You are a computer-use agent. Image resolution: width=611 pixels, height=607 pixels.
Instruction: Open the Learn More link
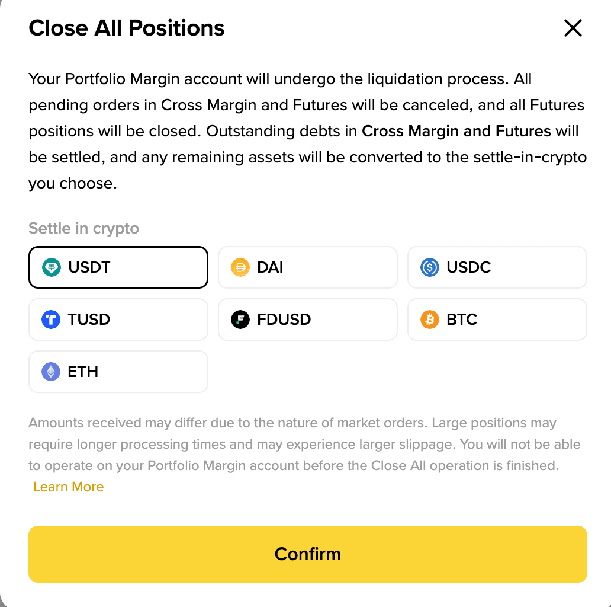pyautogui.click(x=69, y=487)
